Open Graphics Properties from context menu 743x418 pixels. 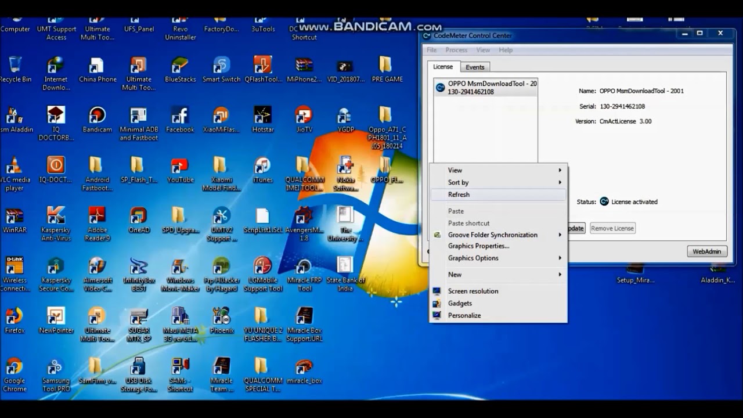click(x=497, y=246)
